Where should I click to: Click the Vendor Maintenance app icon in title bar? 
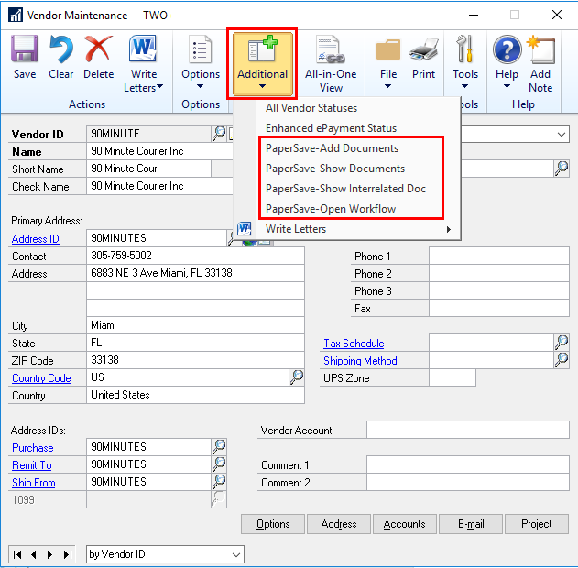(x=16, y=15)
